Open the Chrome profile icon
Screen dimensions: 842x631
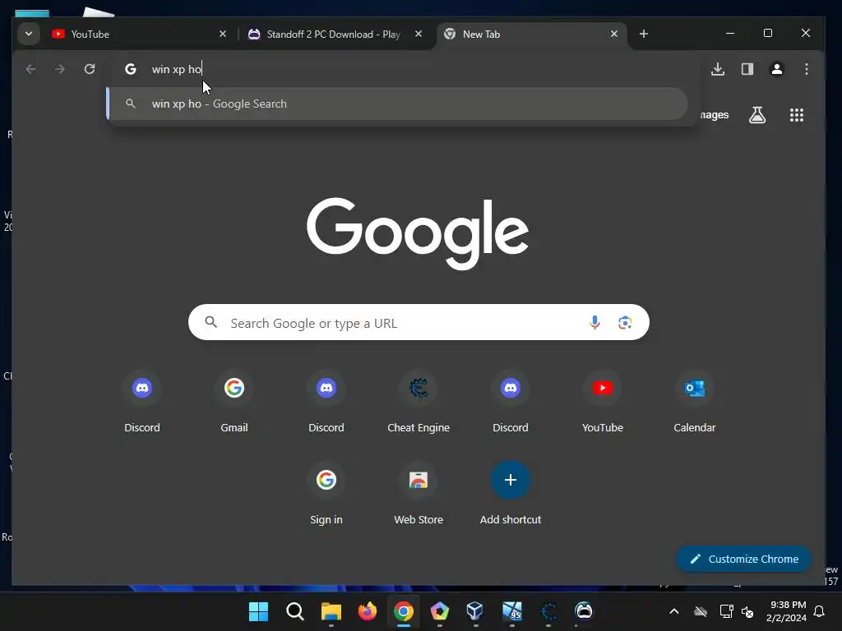[x=776, y=69]
